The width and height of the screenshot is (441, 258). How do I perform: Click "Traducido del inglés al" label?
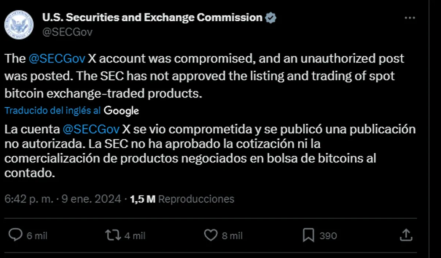(53, 110)
